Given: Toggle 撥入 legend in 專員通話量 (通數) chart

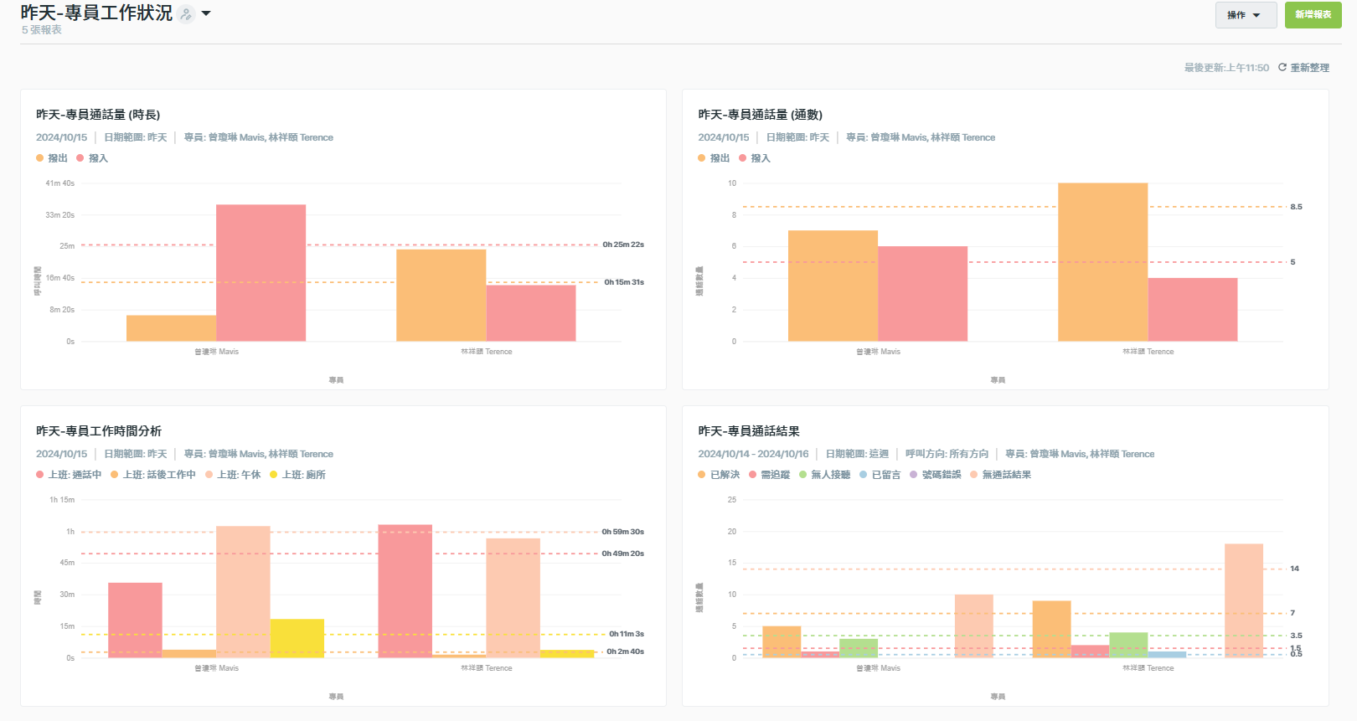Looking at the screenshot, I should click(754, 158).
